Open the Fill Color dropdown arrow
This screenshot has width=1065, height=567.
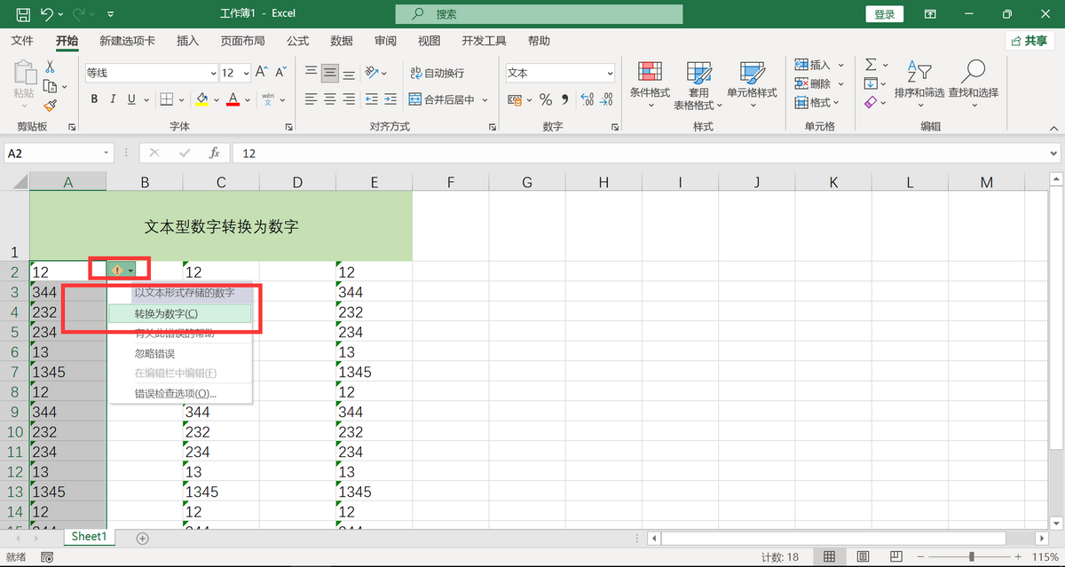point(217,99)
